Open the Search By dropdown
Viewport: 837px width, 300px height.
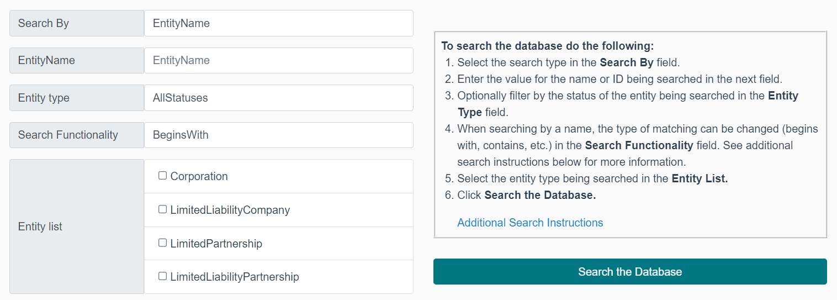coord(278,23)
